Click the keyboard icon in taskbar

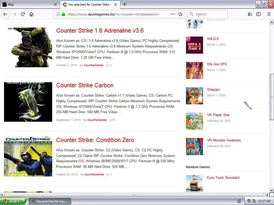[x=239, y=201]
